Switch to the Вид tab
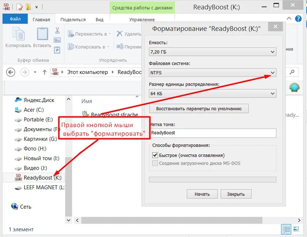The width and height of the screenshot is (307, 237). pos(99,20)
